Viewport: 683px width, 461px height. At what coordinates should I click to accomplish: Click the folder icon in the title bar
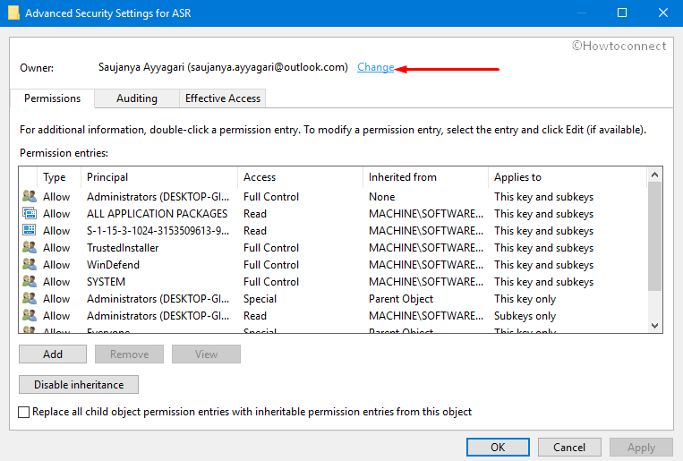click(13, 13)
